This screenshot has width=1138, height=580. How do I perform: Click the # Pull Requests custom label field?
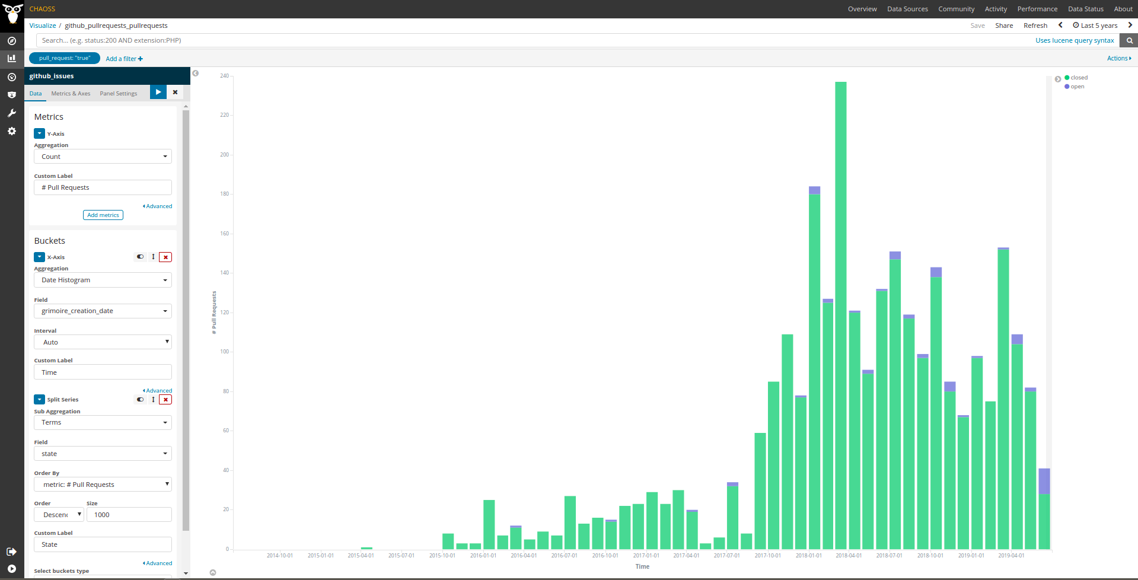(x=103, y=187)
